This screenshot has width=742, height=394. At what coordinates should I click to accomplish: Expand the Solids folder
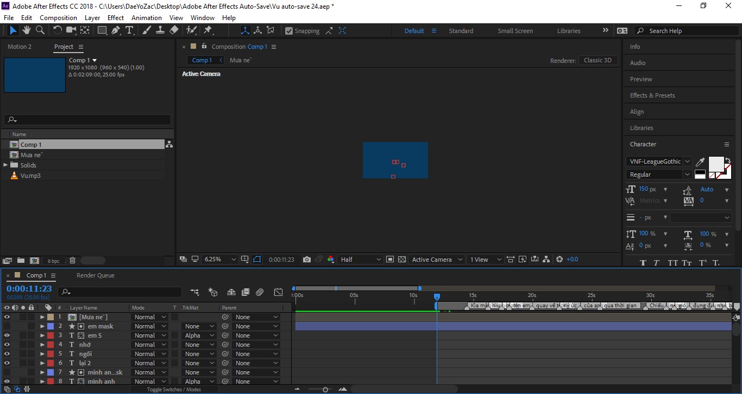5,165
